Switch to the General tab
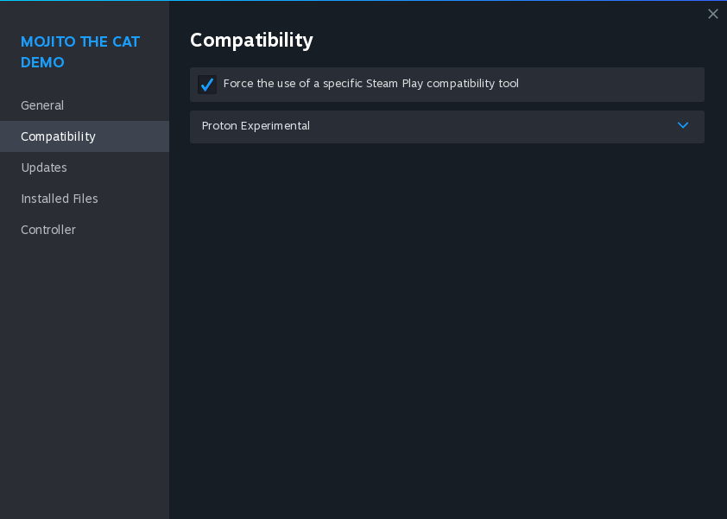 click(42, 105)
